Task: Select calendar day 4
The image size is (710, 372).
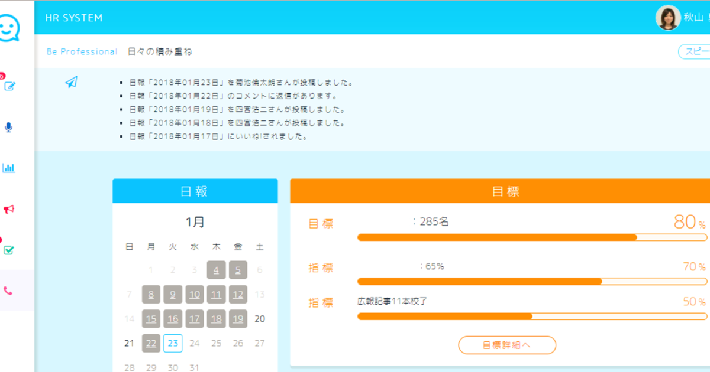Action: pyautogui.click(x=216, y=270)
